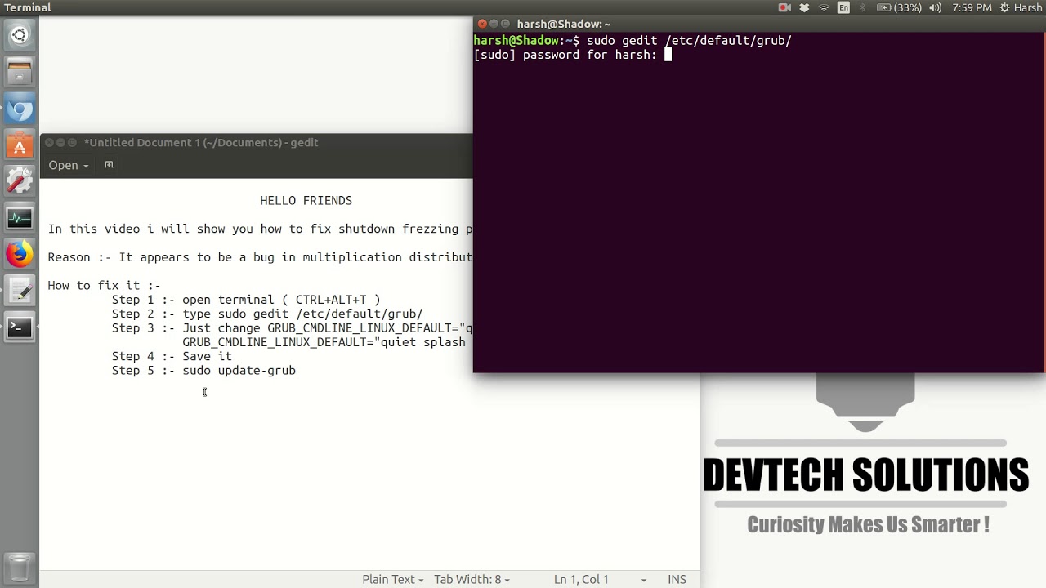This screenshot has height=588, width=1046.
Task: Click the 'Reason :- It appears' line
Action: (260, 257)
